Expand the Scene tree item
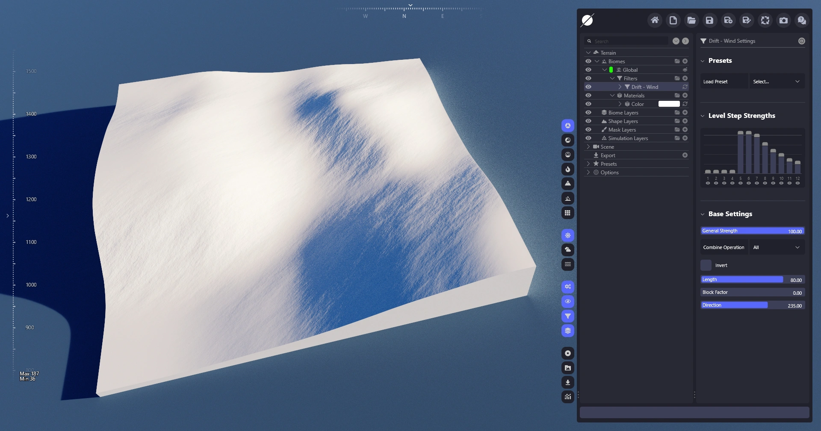Image resolution: width=821 pixels, height=431 pixels. pyautogui.click(x=588, y=147)
